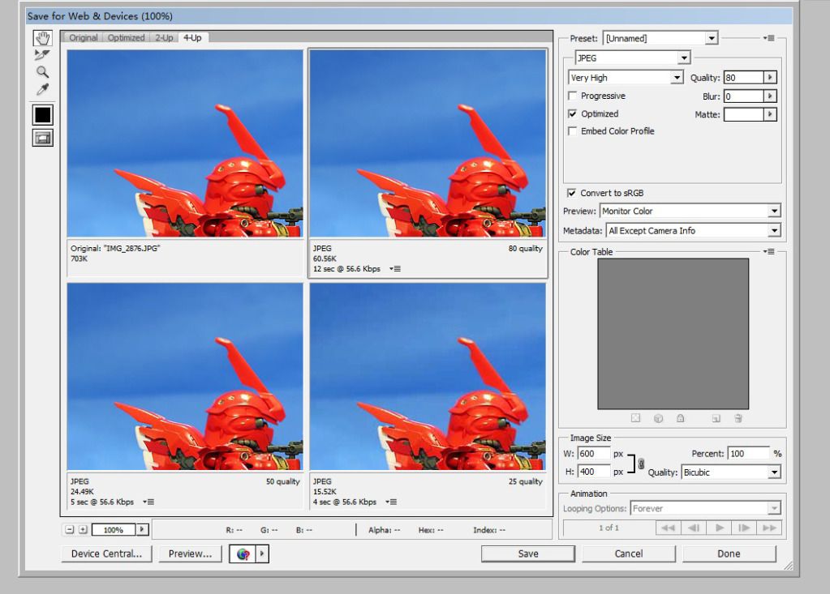Click the image Height field
830x594 pixels.
(x=593, y=472)
